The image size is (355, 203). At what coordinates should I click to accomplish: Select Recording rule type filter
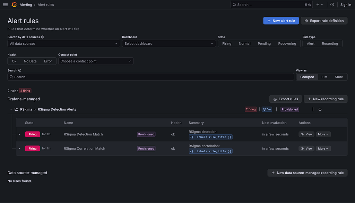click(330, 43)
